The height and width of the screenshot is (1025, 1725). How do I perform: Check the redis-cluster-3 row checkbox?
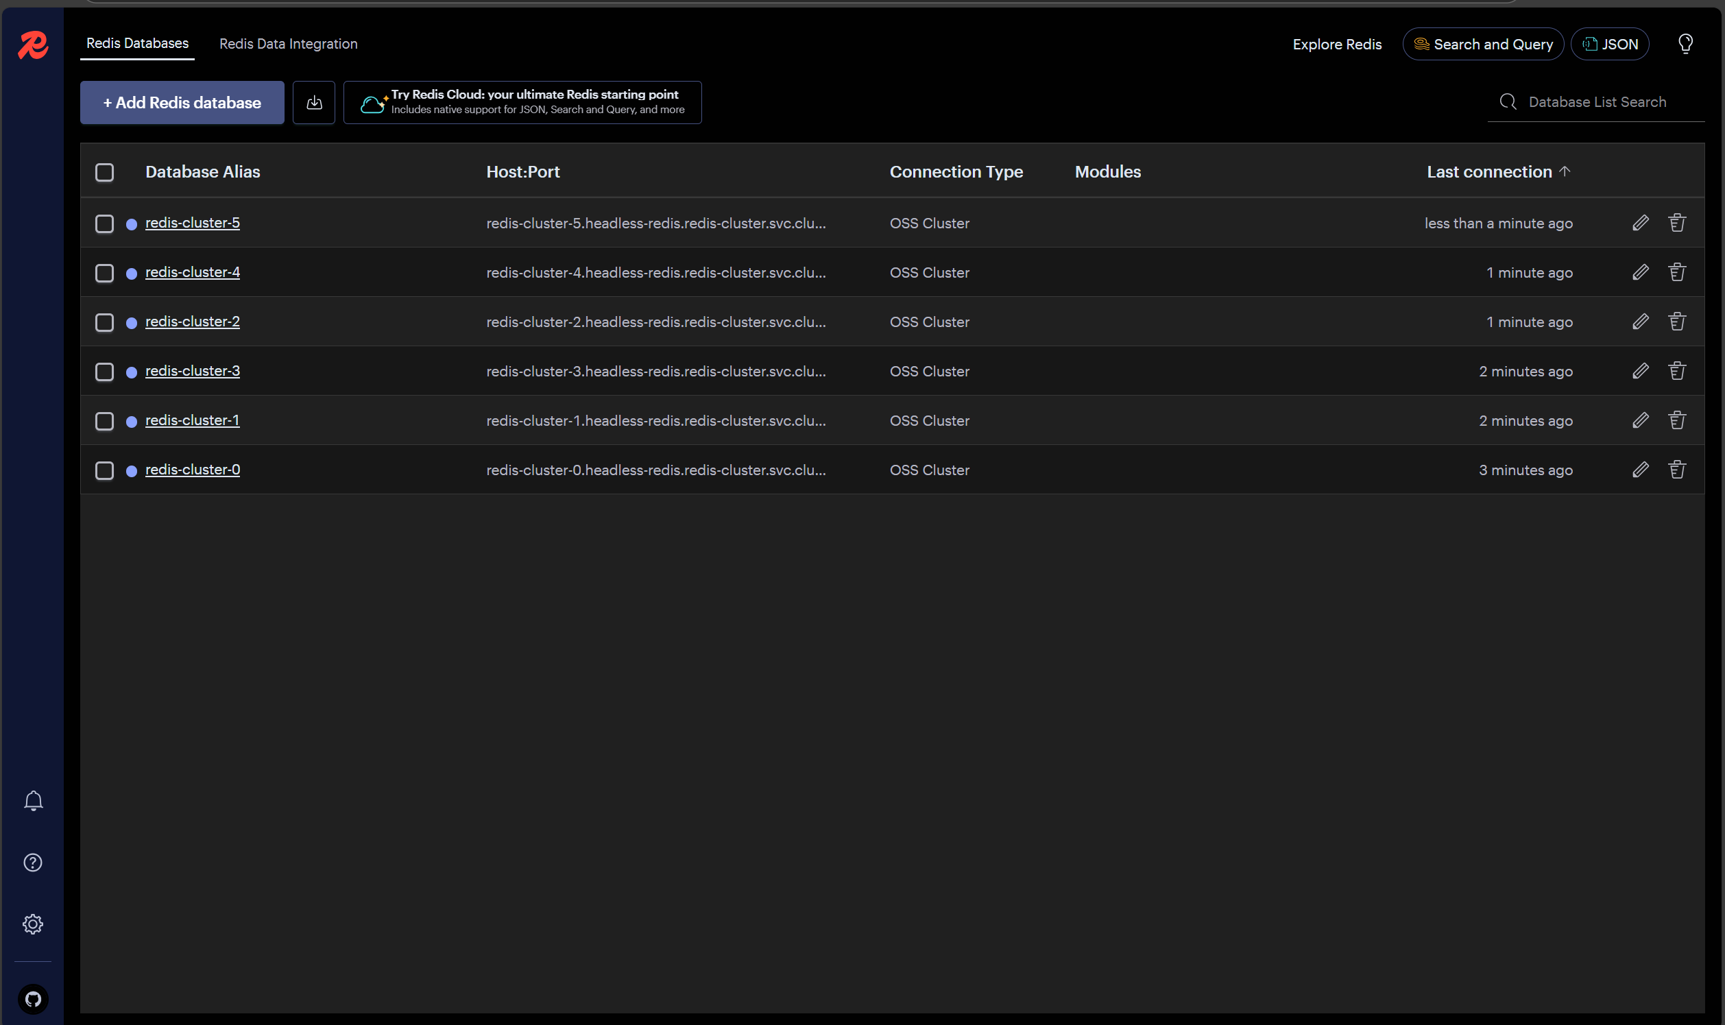(104, 372)
